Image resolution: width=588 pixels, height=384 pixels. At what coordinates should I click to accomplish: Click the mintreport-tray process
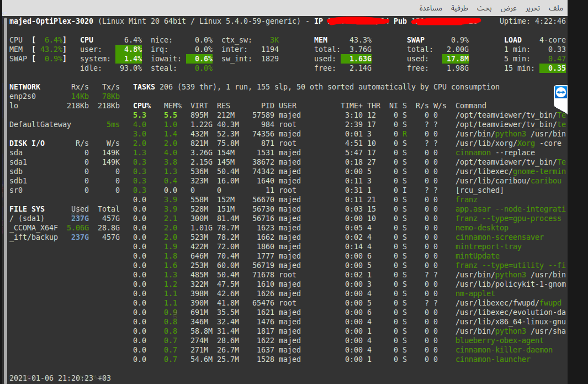click(489, 246)
